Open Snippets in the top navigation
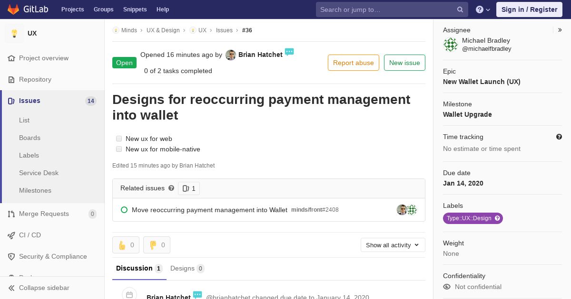Image resolution: width=571 pixels, height=299 pixels. 135,9
